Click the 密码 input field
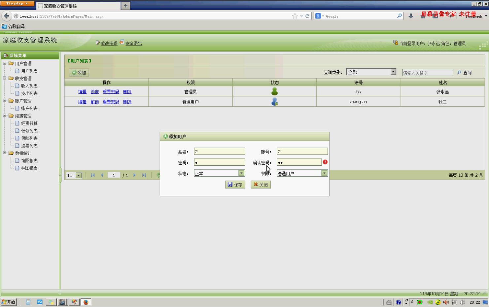Viewport: 489px width, 307px height. (x=219, y=162)
